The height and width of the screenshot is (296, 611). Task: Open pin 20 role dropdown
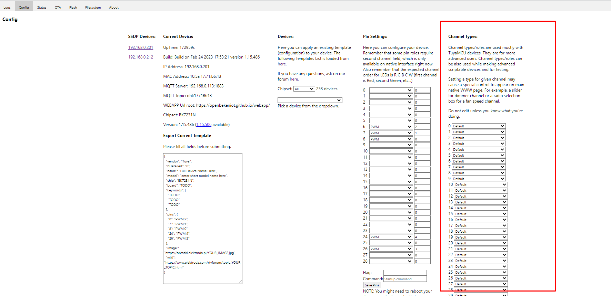pyautogui.click(x=391, y=212)
